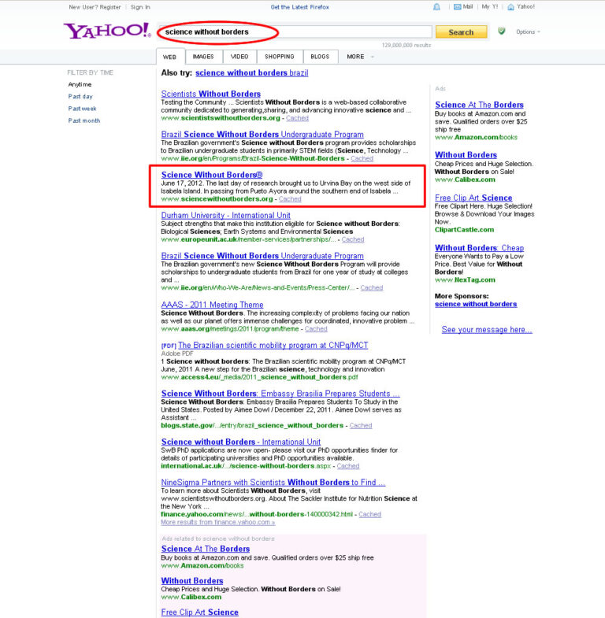This screenshot has width=605, height=618.
Task: Open Cached link for sciencewithoutborders.org
Action: click(x=290, y=199)
